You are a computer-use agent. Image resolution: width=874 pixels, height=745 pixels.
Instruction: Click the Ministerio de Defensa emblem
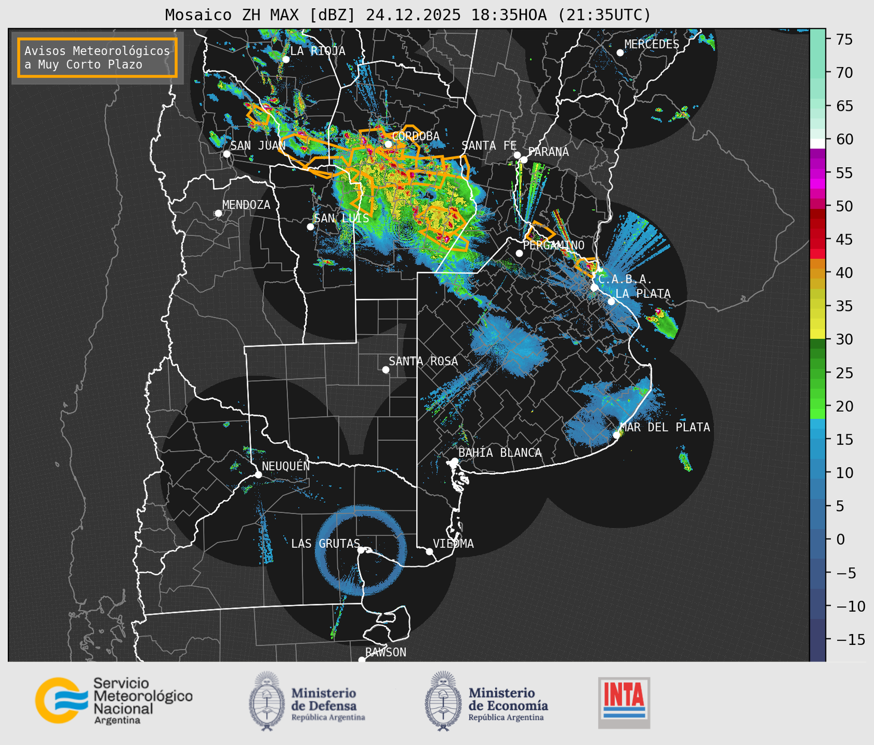coord(267,701)
